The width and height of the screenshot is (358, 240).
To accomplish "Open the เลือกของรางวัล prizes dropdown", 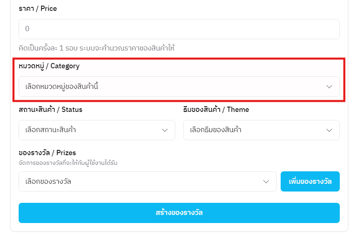I will point(147,181).
